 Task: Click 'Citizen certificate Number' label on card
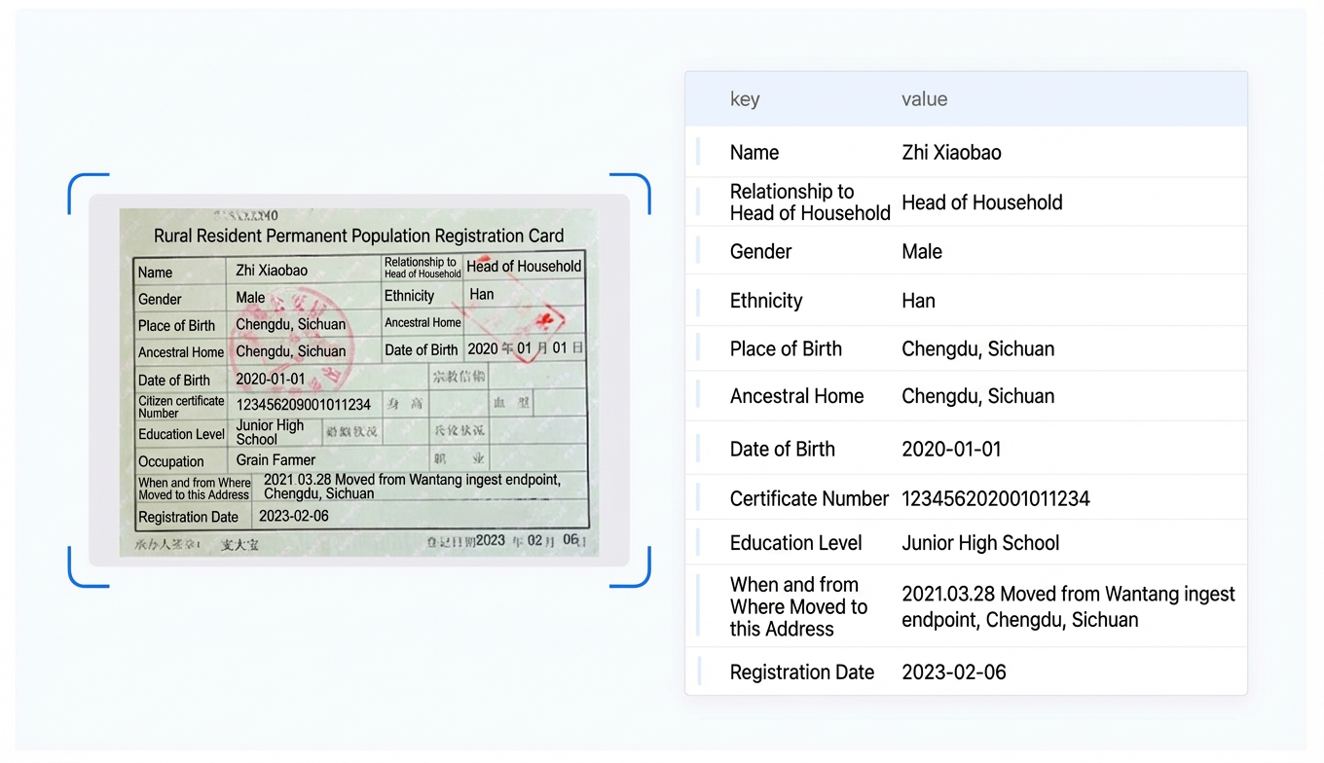pyautogui.click(x=181, y=407)
